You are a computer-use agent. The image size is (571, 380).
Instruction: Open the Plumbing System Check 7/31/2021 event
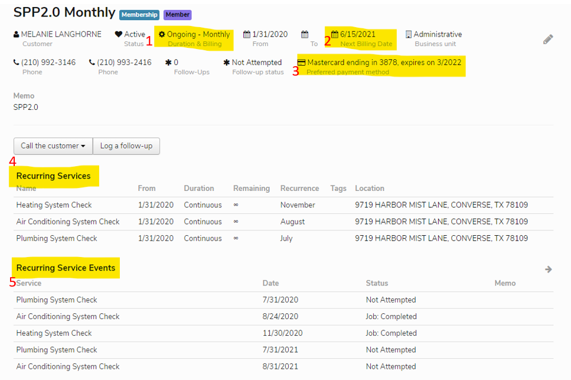click(x=57, y=350)
